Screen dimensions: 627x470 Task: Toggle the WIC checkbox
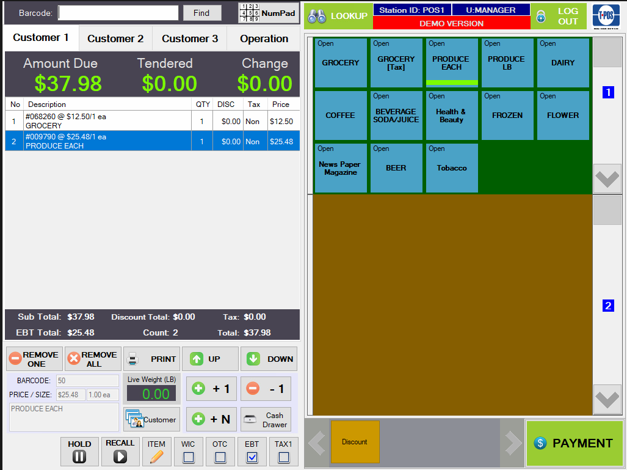(188, 457)
